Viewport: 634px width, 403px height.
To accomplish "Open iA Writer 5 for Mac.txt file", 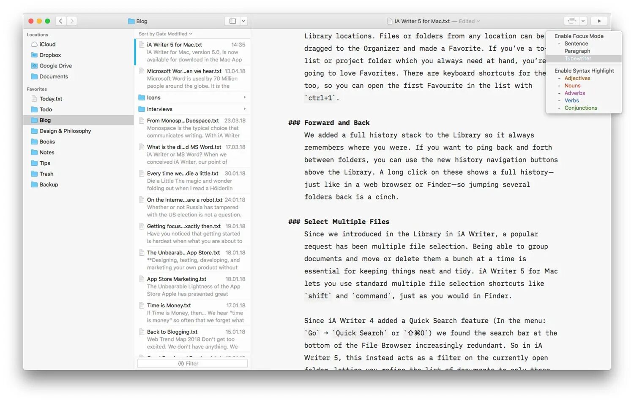I will tap(193, 52).
